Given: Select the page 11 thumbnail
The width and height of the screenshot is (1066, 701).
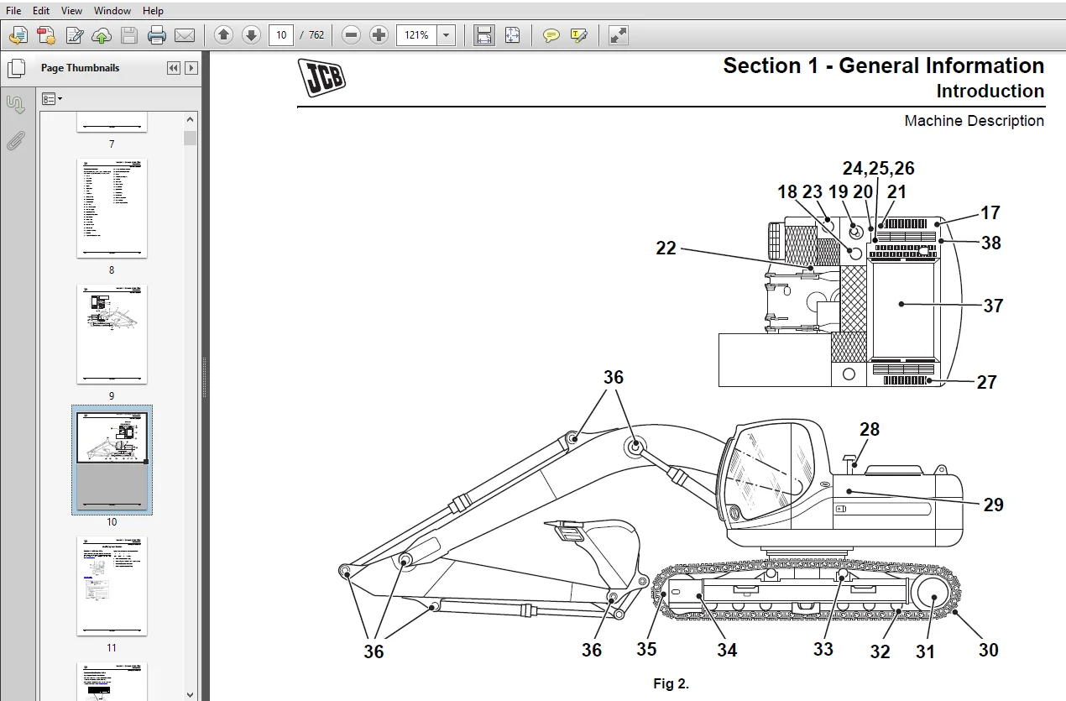Looking at the screenshot, I should coord(112,586).
